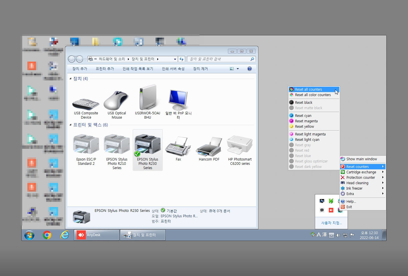
Task: Click the gear Extra menu icon
Action: coord(343,194)
